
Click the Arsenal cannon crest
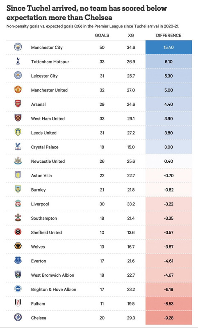click(x=18, y=104)
